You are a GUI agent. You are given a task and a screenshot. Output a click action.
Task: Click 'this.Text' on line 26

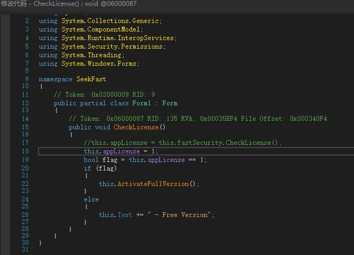click(116, 214)
